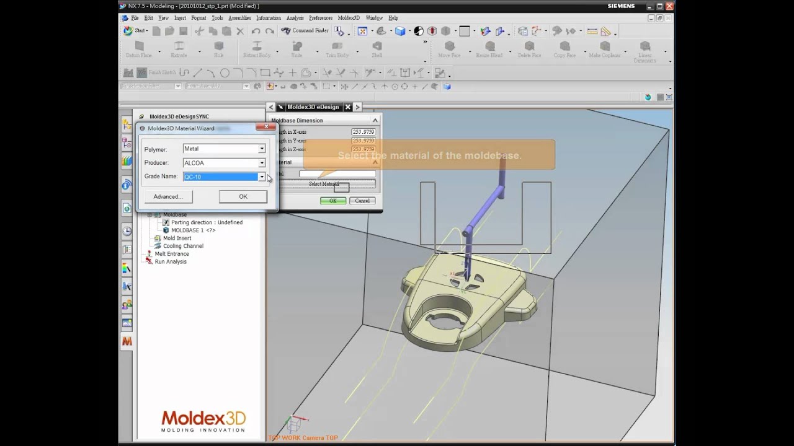Open the Moldex3D M sidebar tab icon
794x446 pixels.
(x=127, y=341)
